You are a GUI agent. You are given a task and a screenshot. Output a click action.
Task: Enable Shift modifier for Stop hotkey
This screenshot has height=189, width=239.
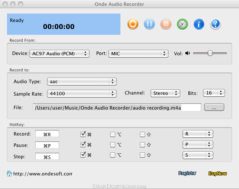point(142,155)
